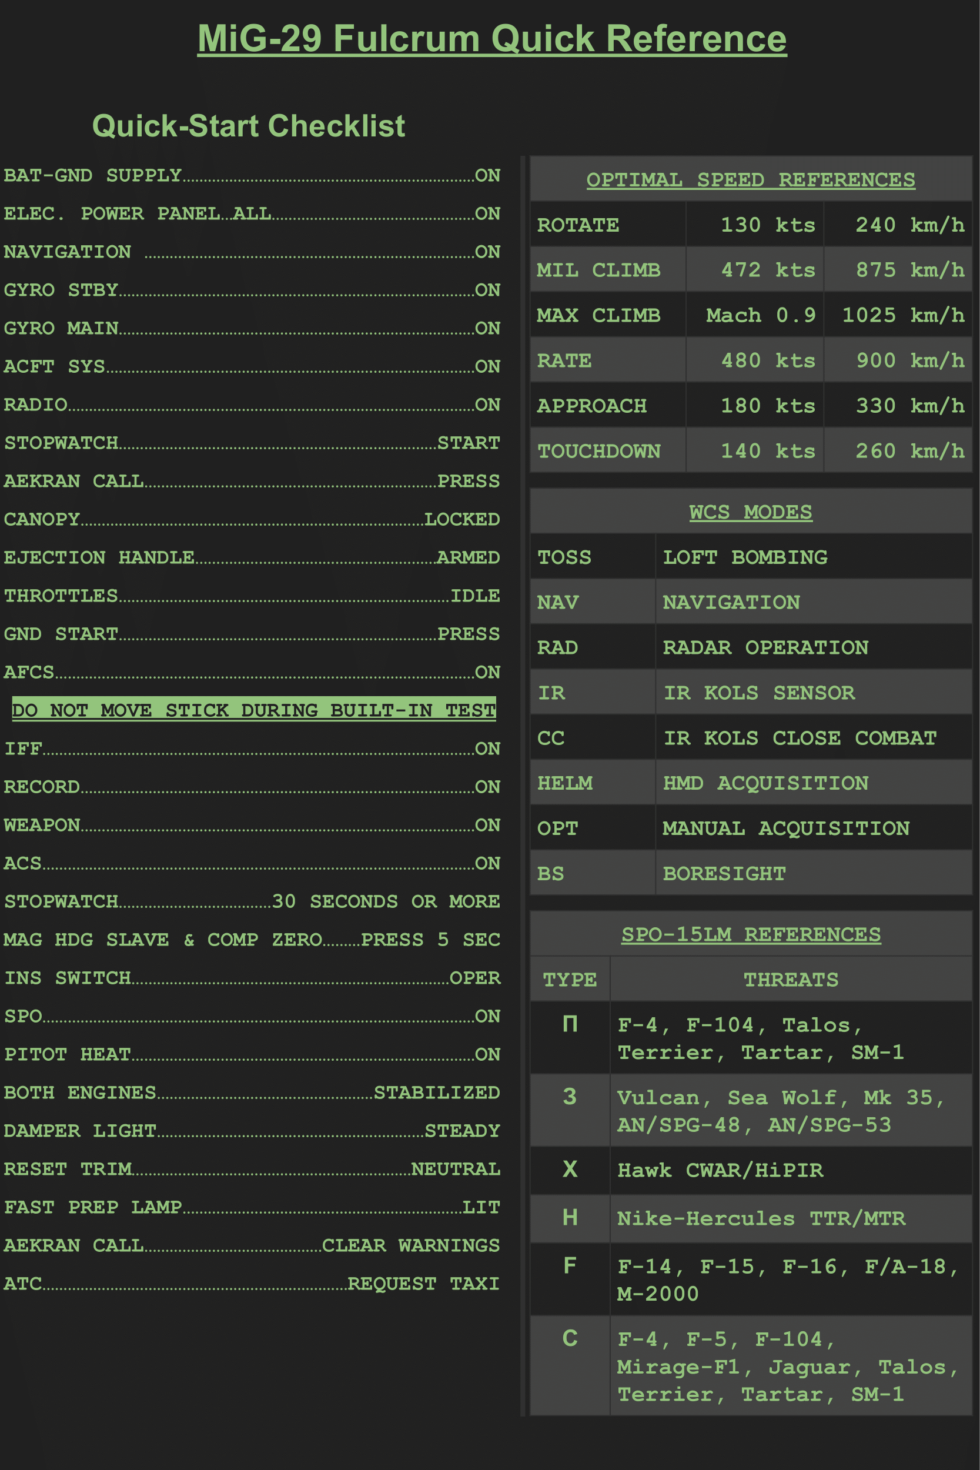Select the MAX CLIMB Mach 0.9 row
The width and height of the screenshot is (980, 1470).
[x=750, y=316]
